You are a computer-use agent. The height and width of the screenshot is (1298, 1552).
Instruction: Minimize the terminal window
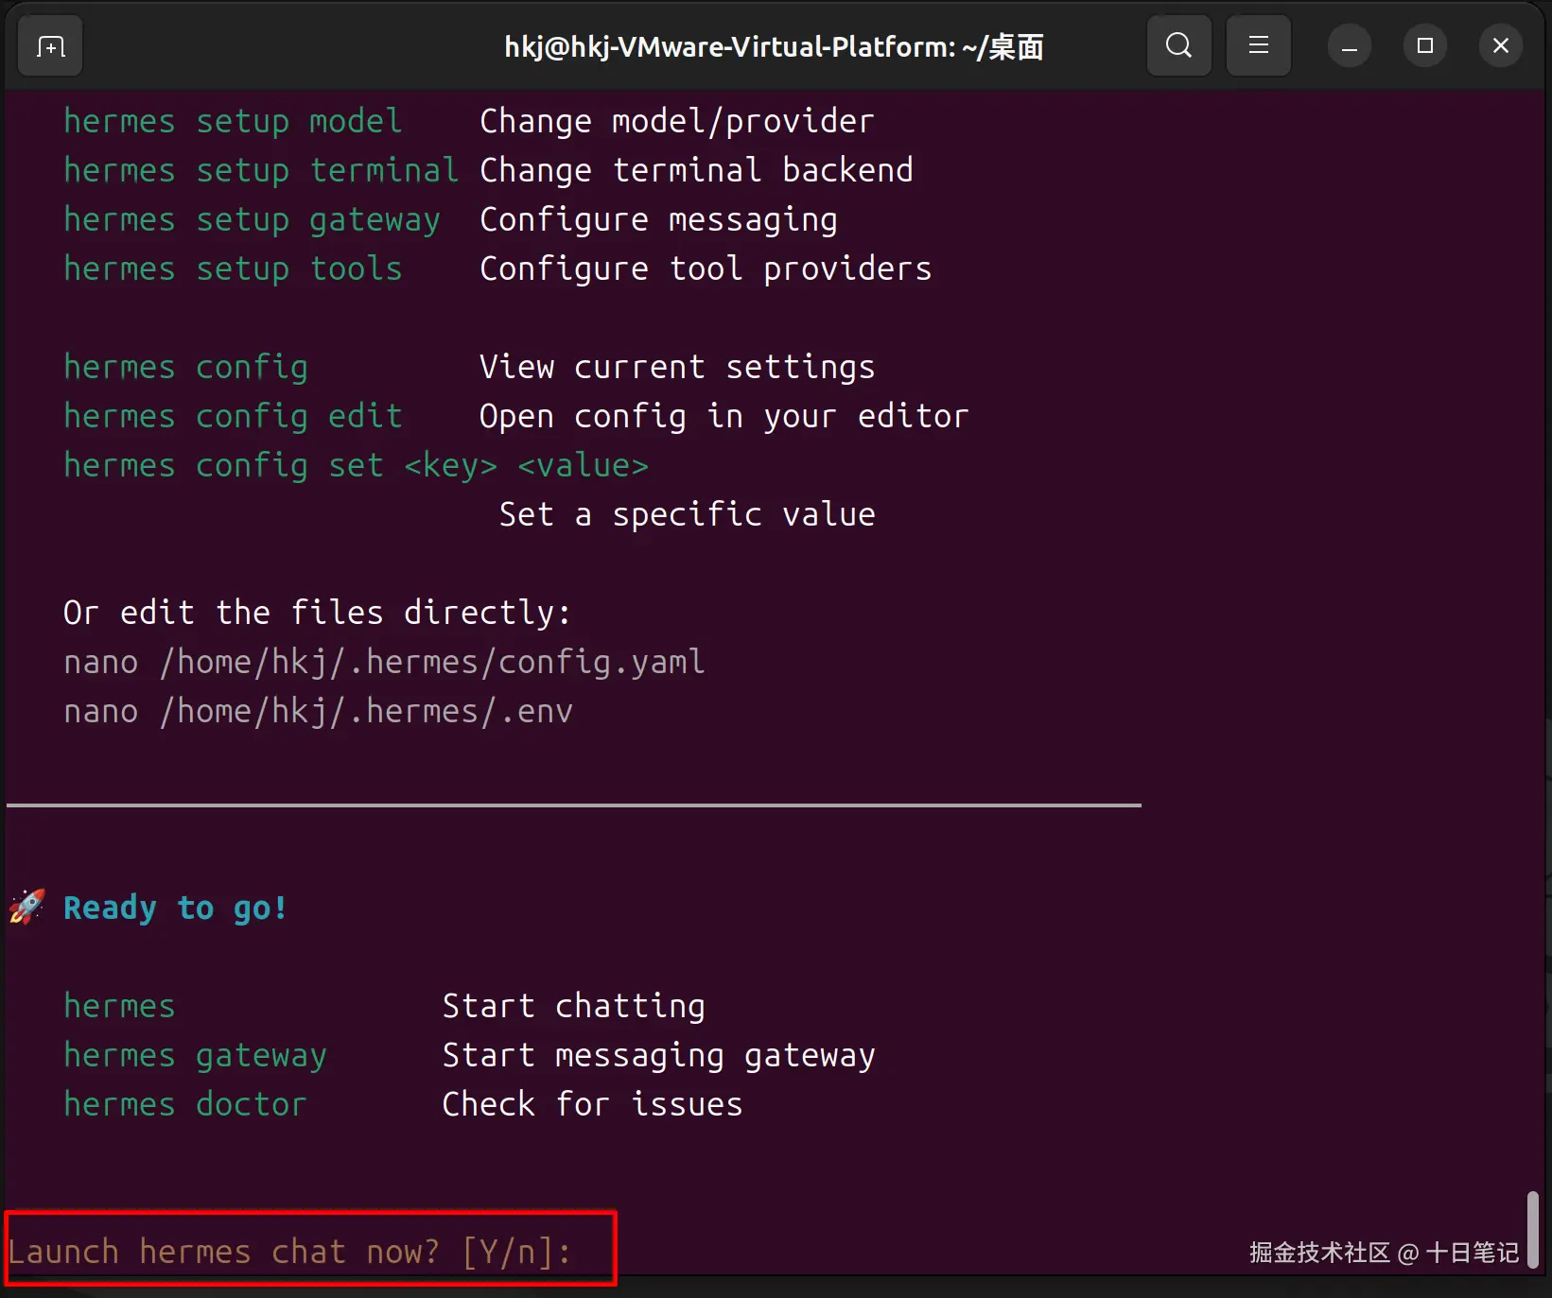click(x=1350, y=45)
